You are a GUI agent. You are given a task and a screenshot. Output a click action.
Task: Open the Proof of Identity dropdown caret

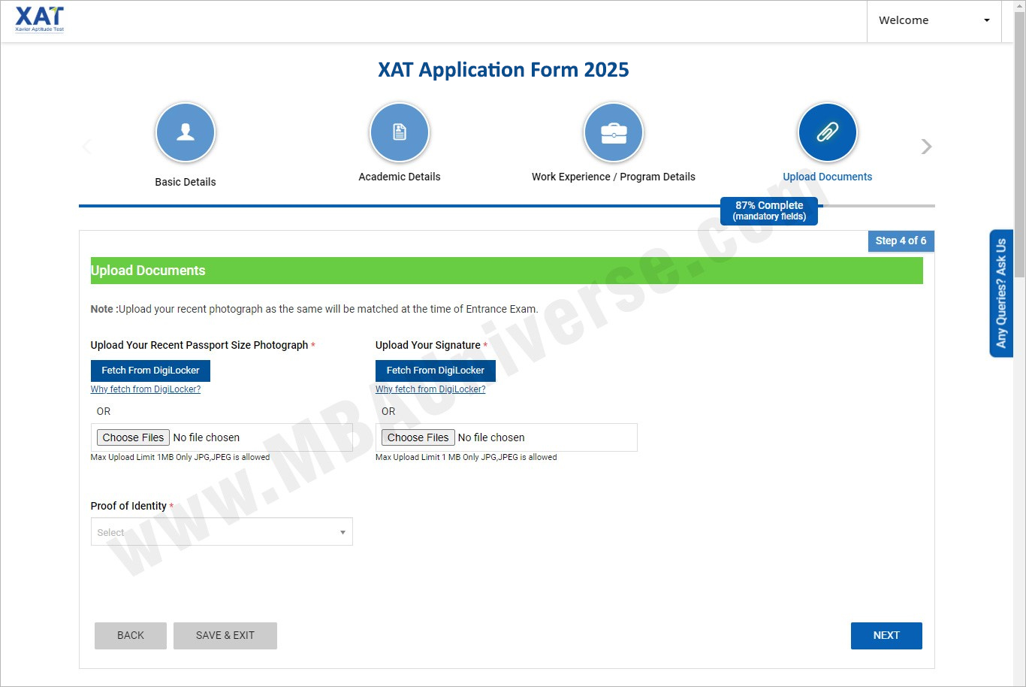[x=343, y=531]
